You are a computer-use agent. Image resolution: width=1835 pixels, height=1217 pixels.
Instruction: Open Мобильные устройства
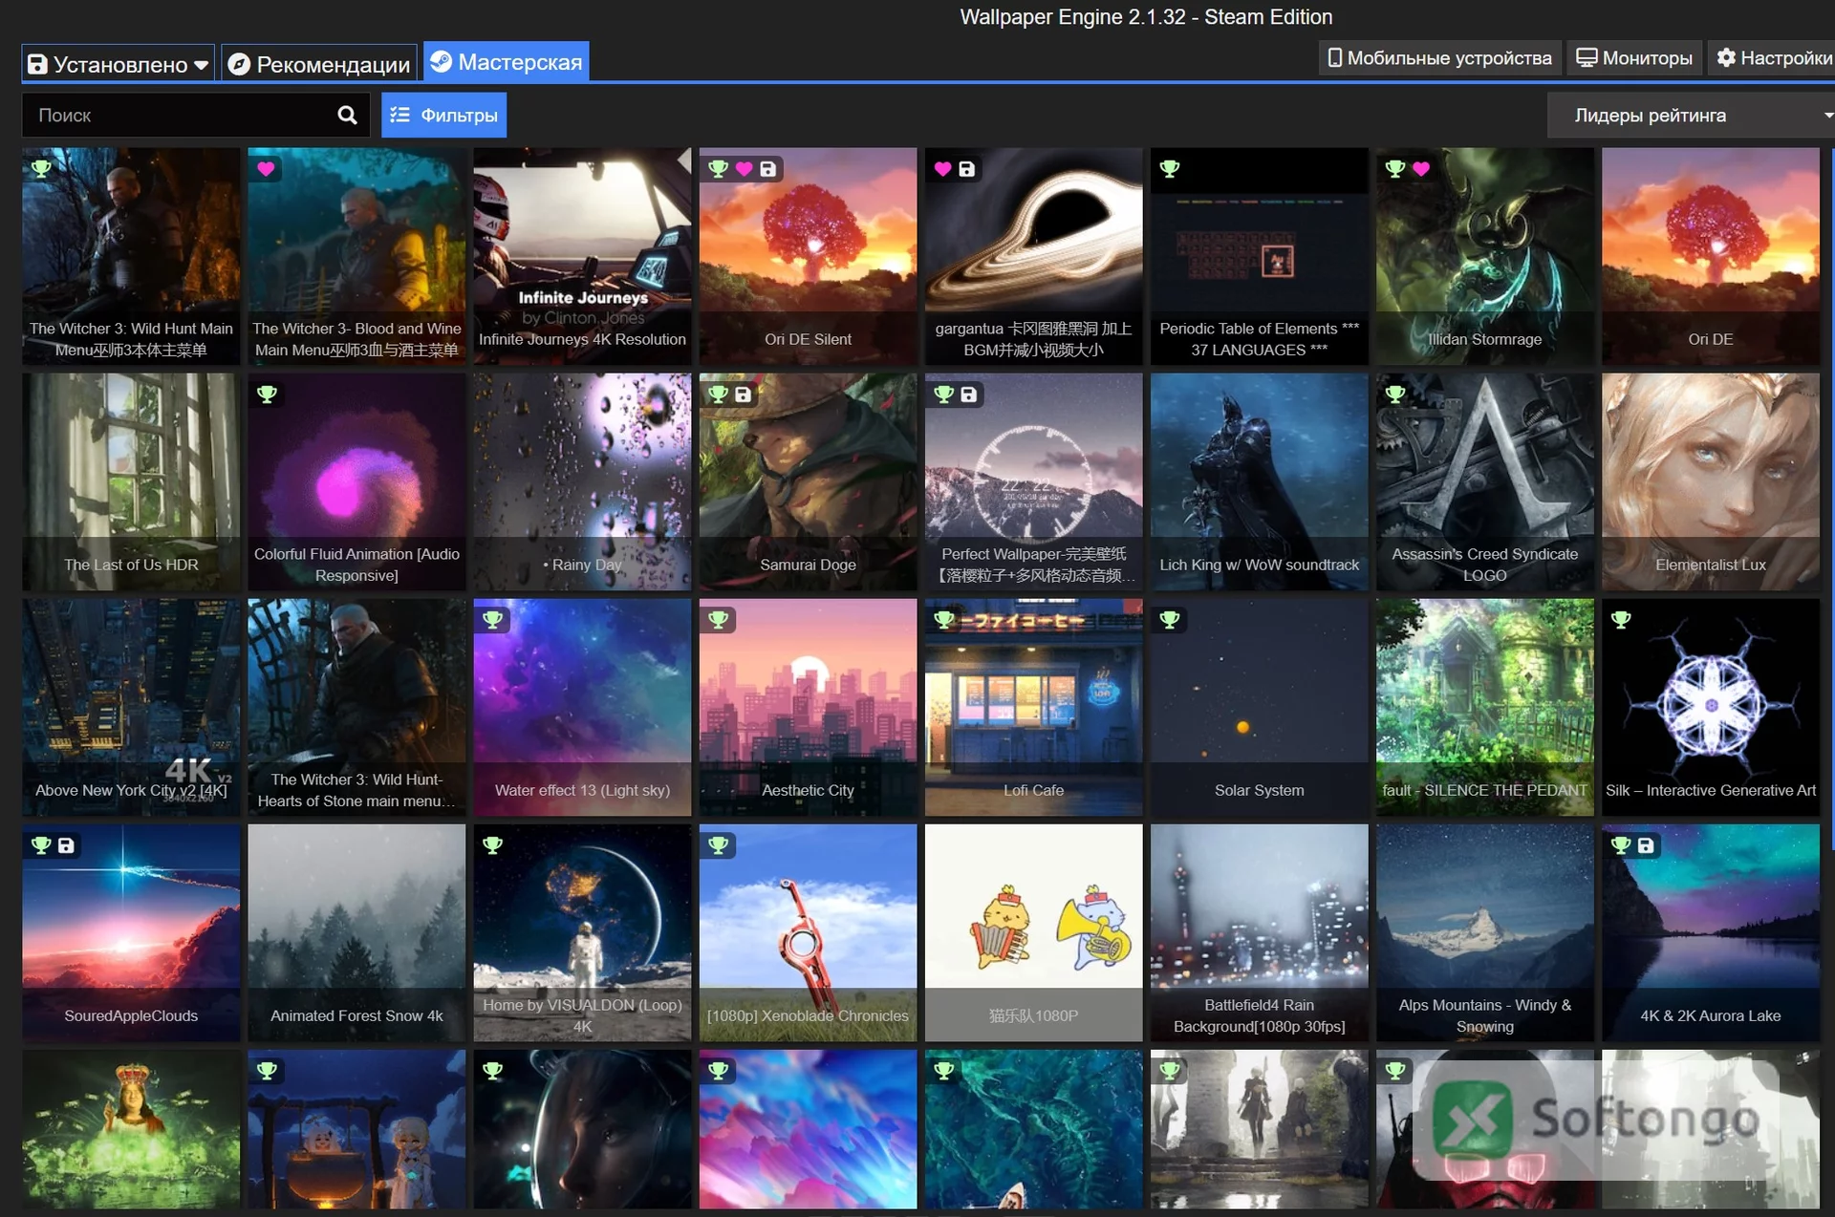click(1439, 58)
